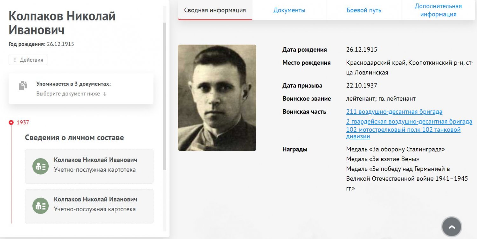
Task: Click the documents icon beside 'Упоминается в 3 документах'
Action: [23, 86]
